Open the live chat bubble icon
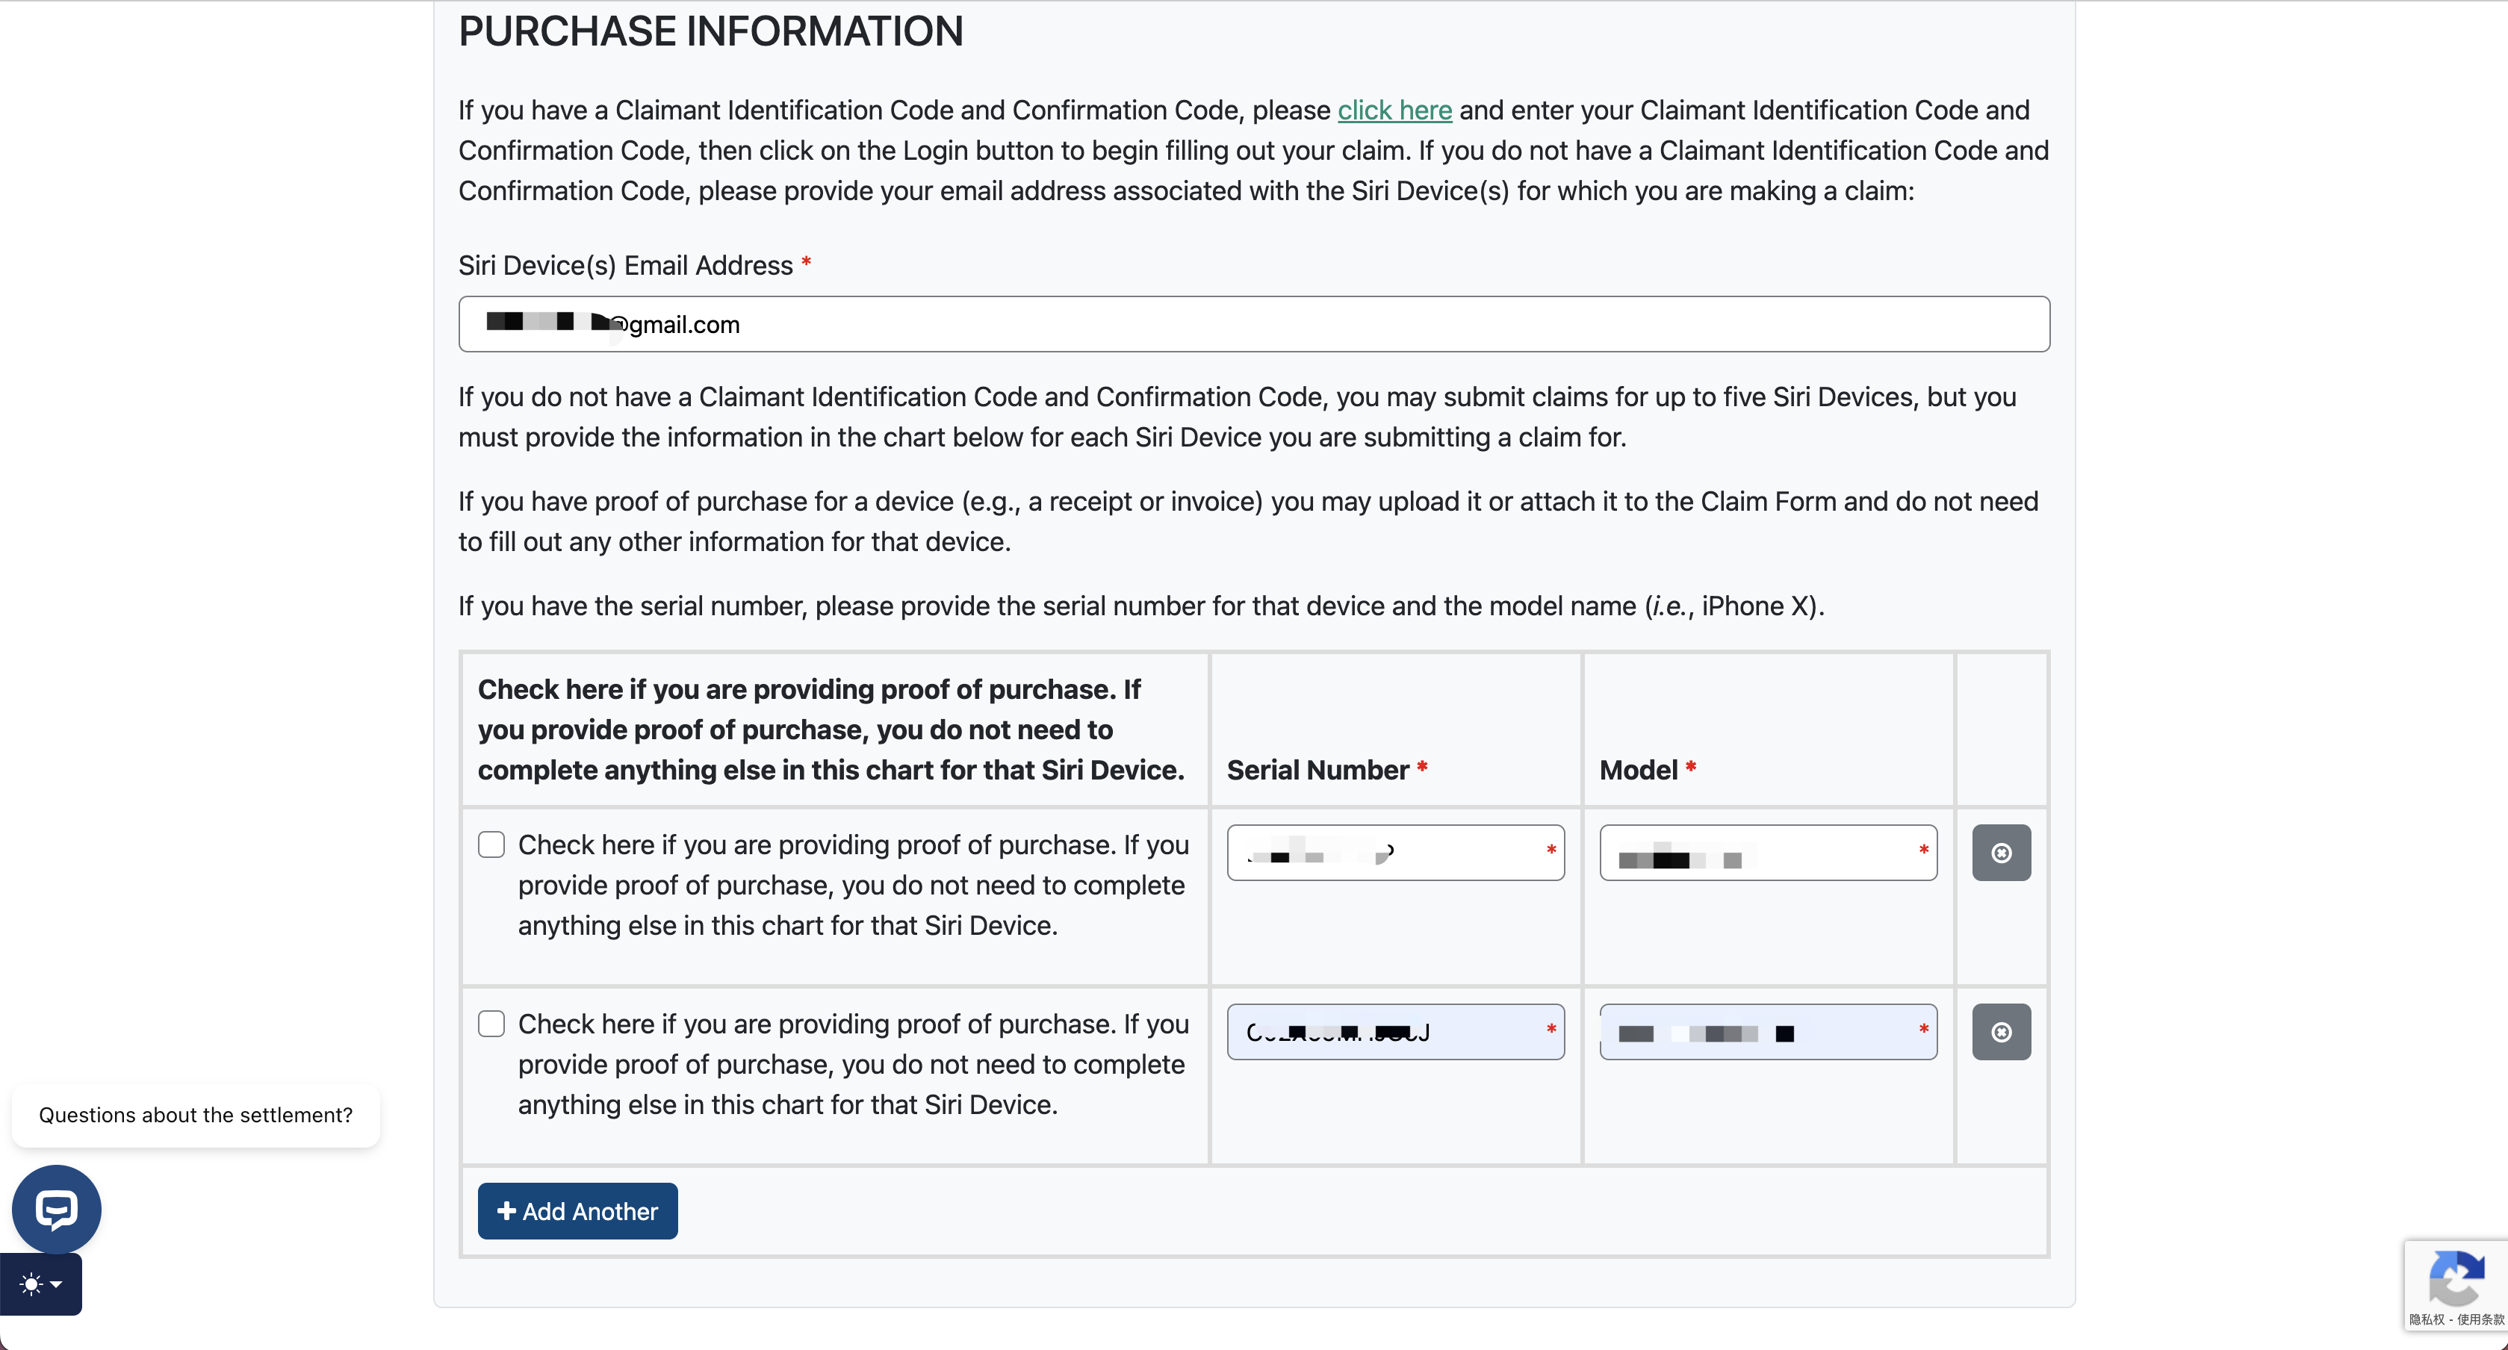This screenshot has width=2508, height=1350. pyautogui.click(x=55, y=1209)
